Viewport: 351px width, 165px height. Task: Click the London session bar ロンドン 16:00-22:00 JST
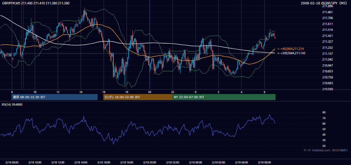(138, 97)
